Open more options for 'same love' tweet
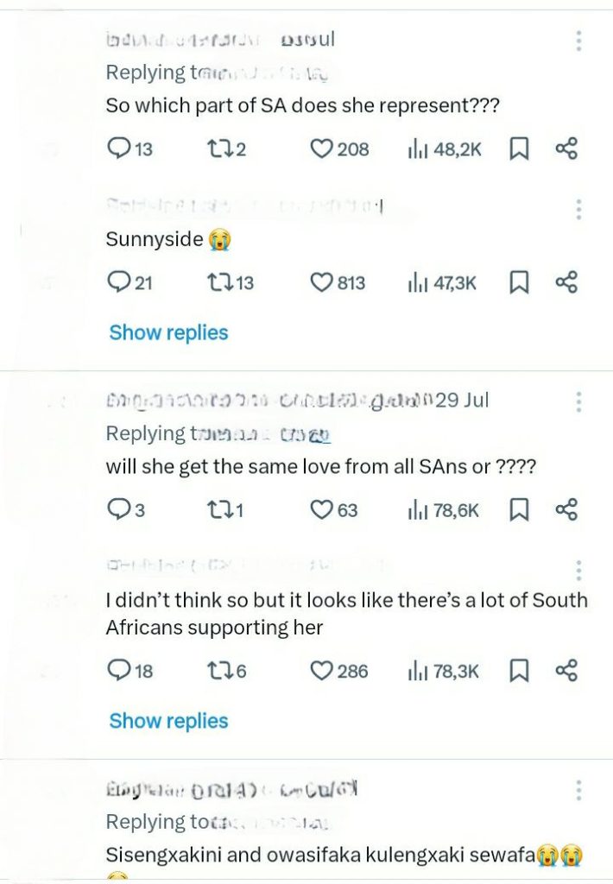This screenshot has height=884, width=613. click(578, 401)
